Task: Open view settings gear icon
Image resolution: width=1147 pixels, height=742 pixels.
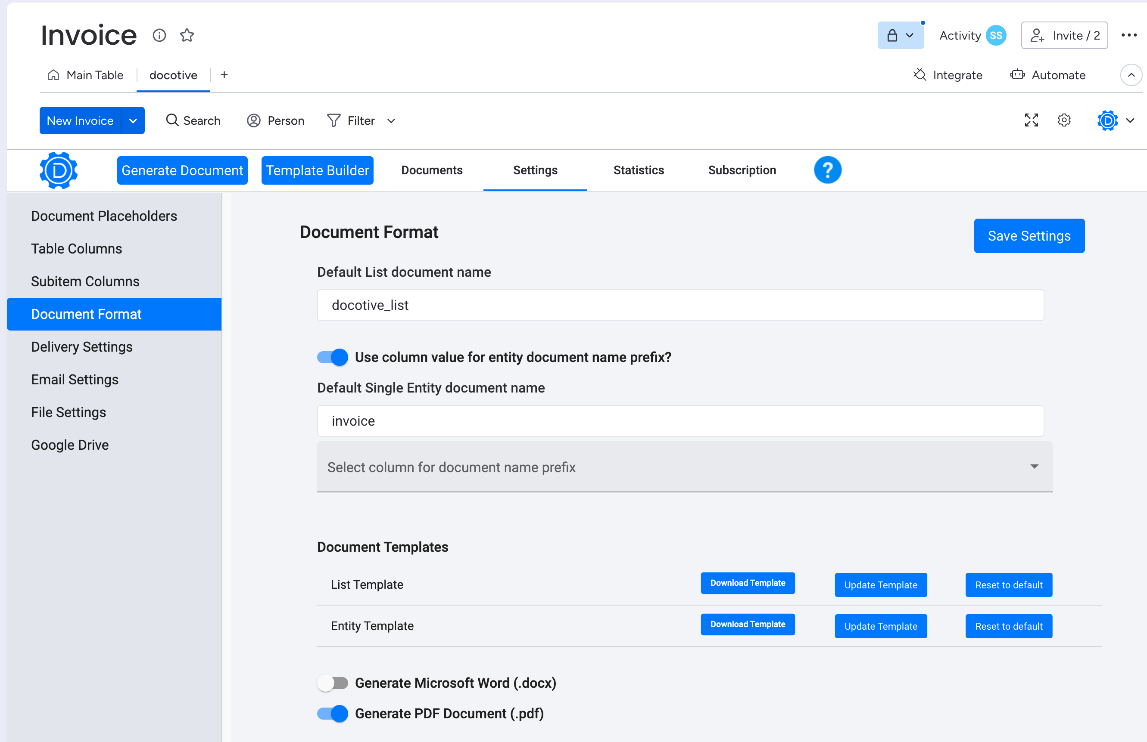Action: [1064, 120]
